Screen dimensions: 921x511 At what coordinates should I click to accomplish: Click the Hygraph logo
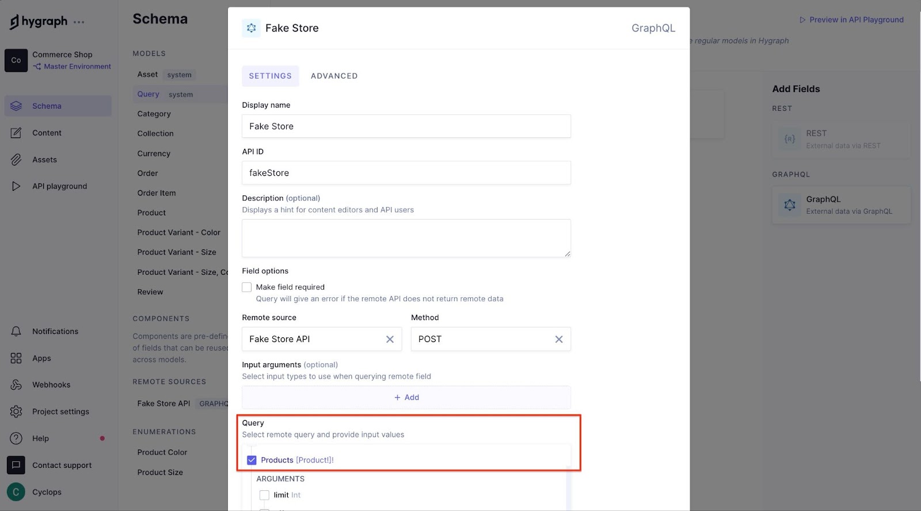click(38, 22)
